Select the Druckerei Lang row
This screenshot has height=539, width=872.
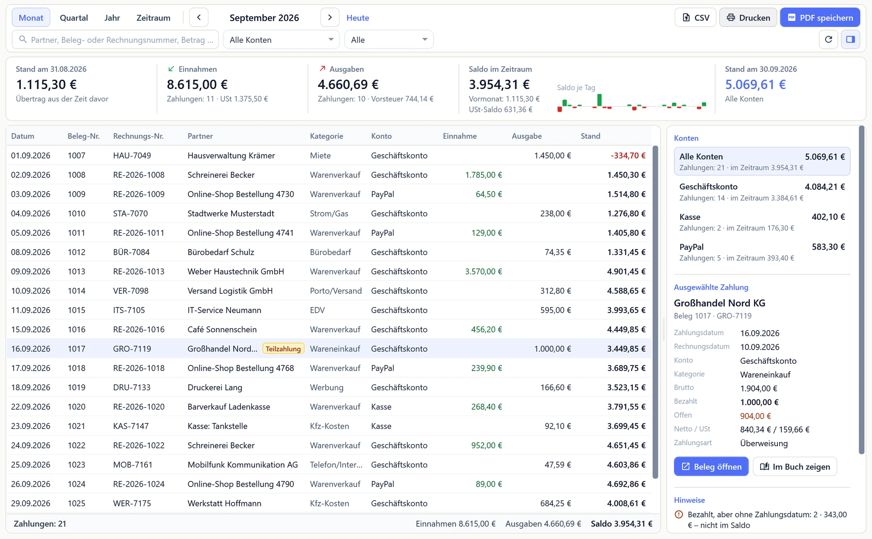[x=329, y=388]
